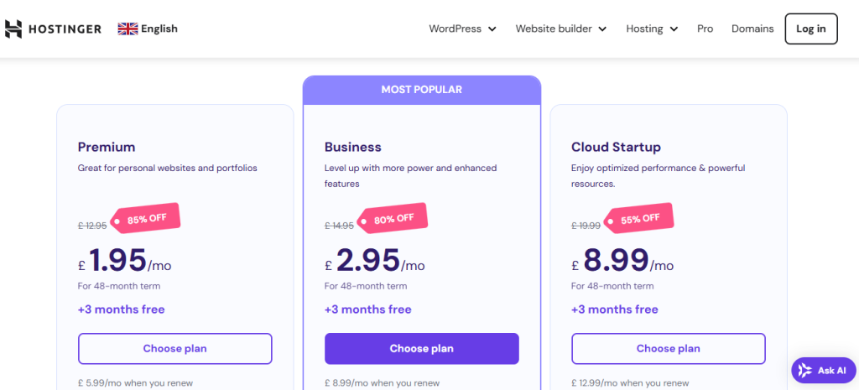Click the UK flag language icon
This screenshot has width=859, height=390.
[x=128, y=29]
